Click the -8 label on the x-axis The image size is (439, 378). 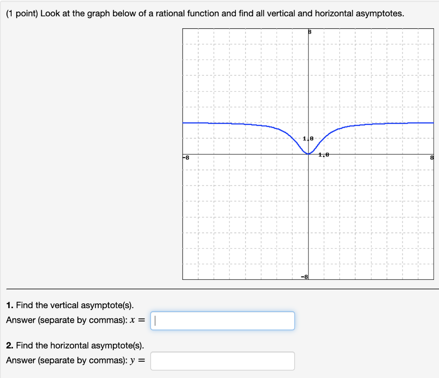click(185, 157)
